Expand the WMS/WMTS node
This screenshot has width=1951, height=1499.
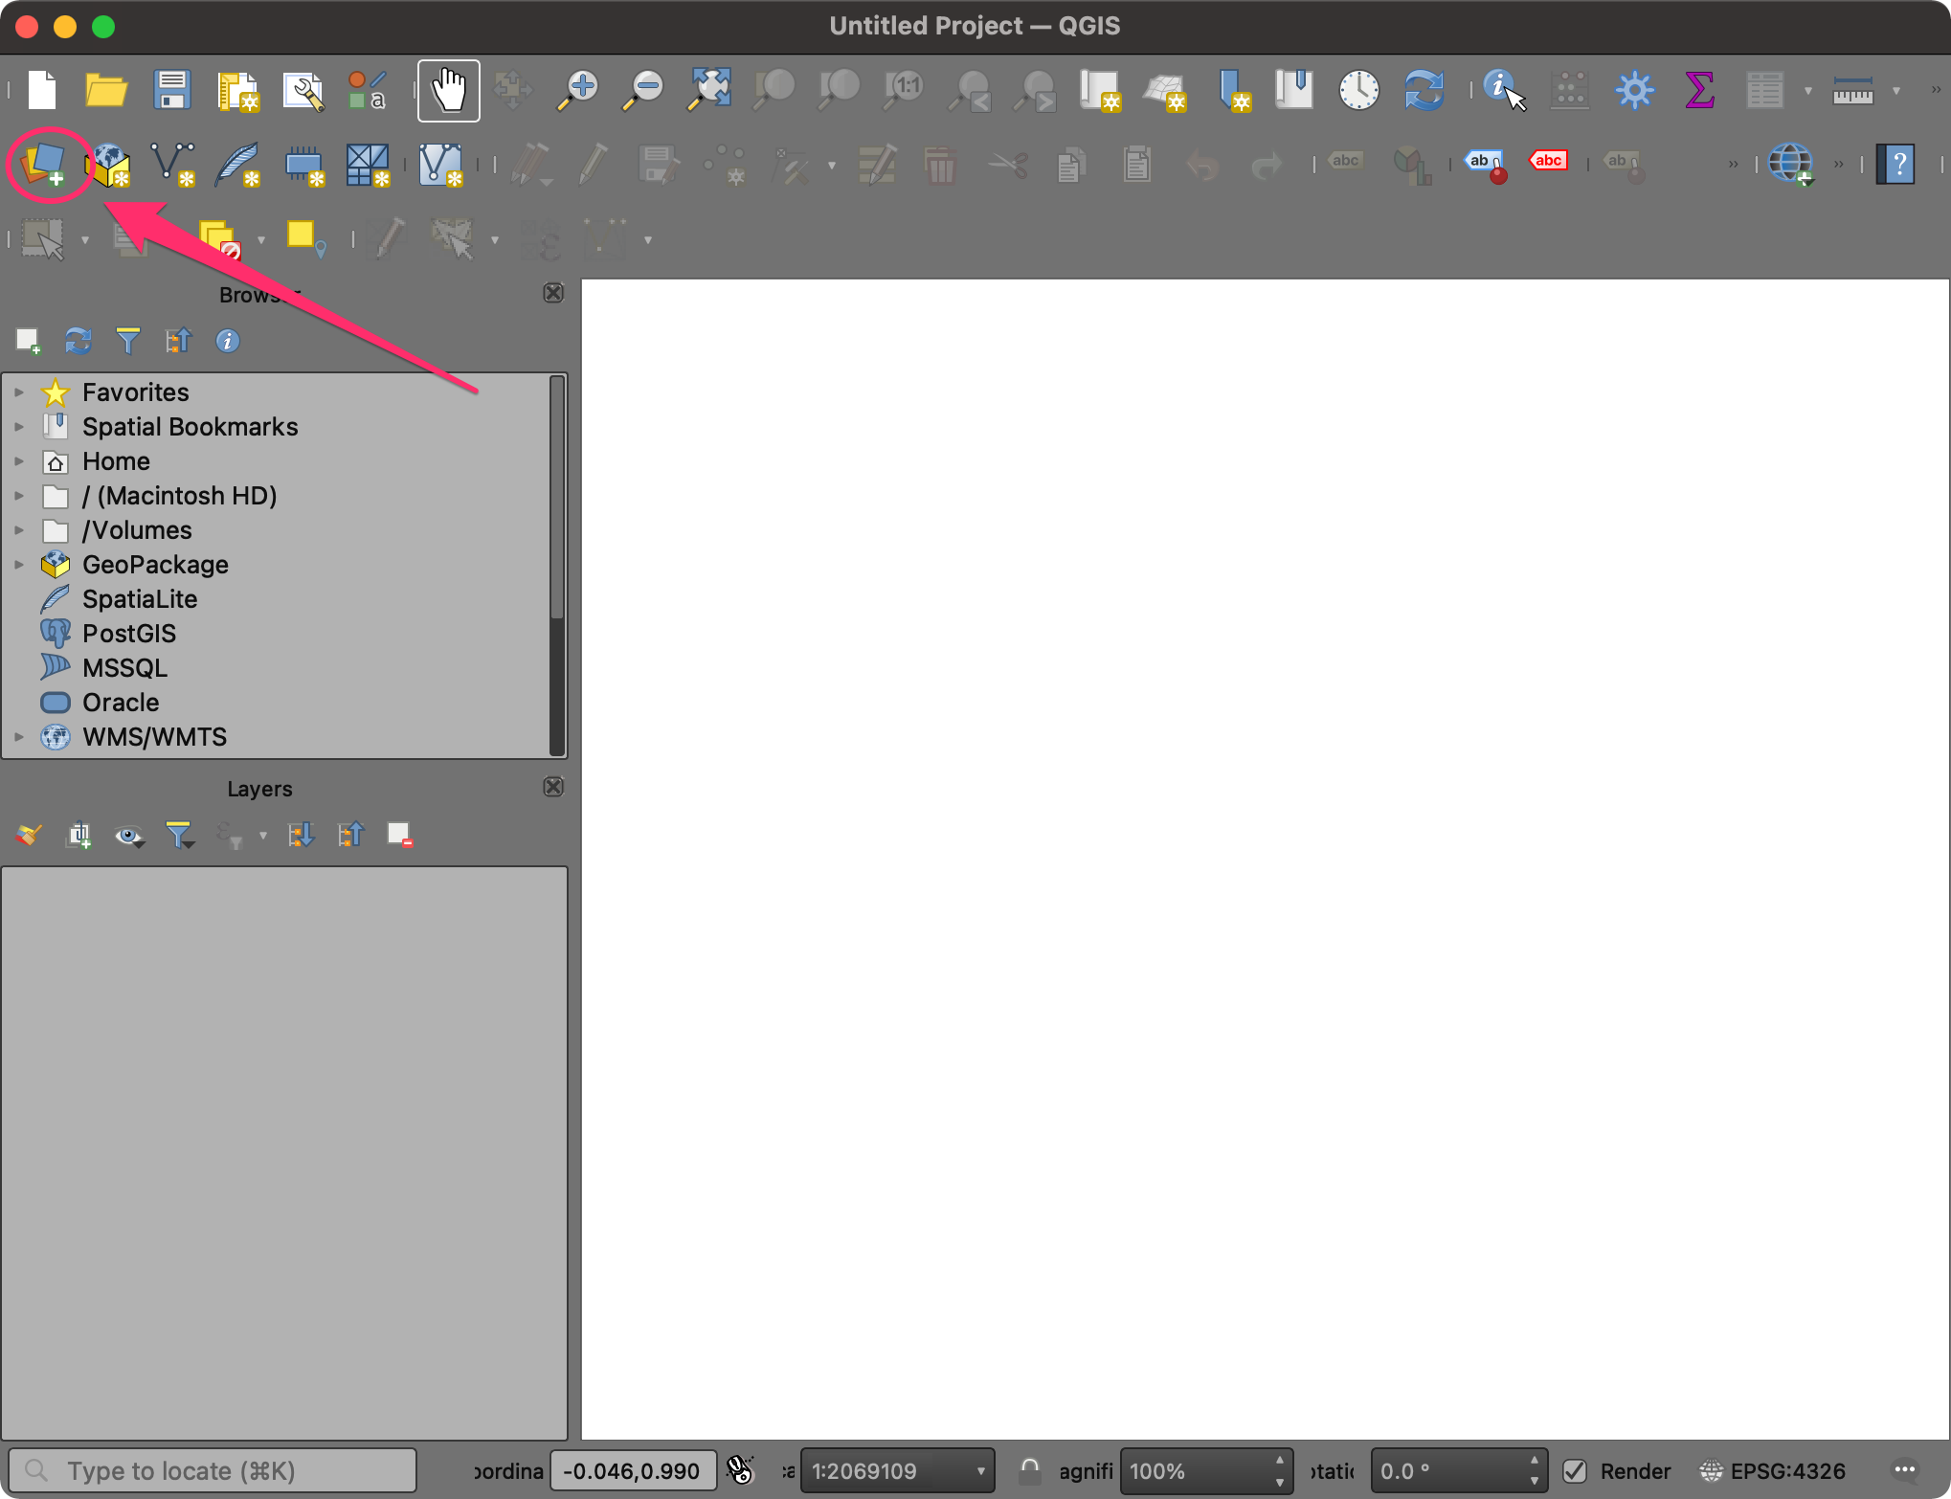pyautogui.click(x=19, y=737)
